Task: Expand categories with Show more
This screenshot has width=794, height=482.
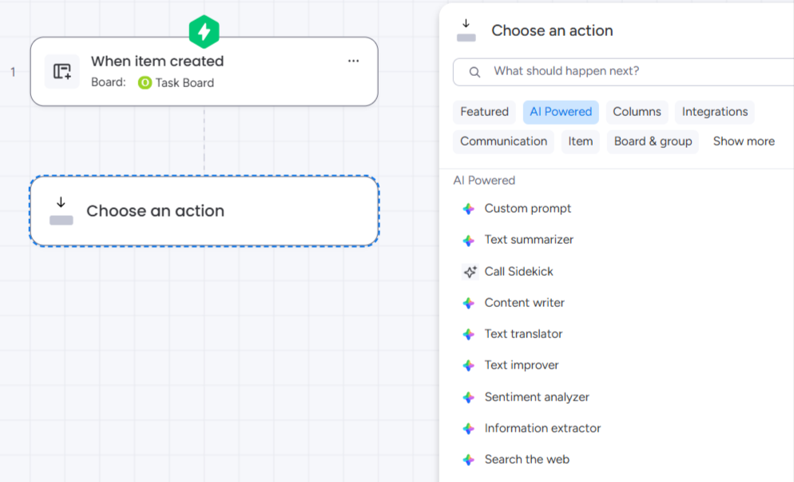Action: click(743, 141)
